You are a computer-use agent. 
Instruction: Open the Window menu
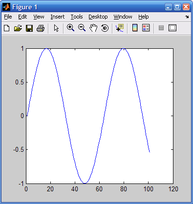pyautogui.click(x=123, y=17)
